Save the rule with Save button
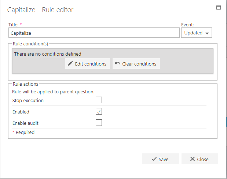Image resolution: width=227 pixels, height=179 pixels. (x=161, y=159)
